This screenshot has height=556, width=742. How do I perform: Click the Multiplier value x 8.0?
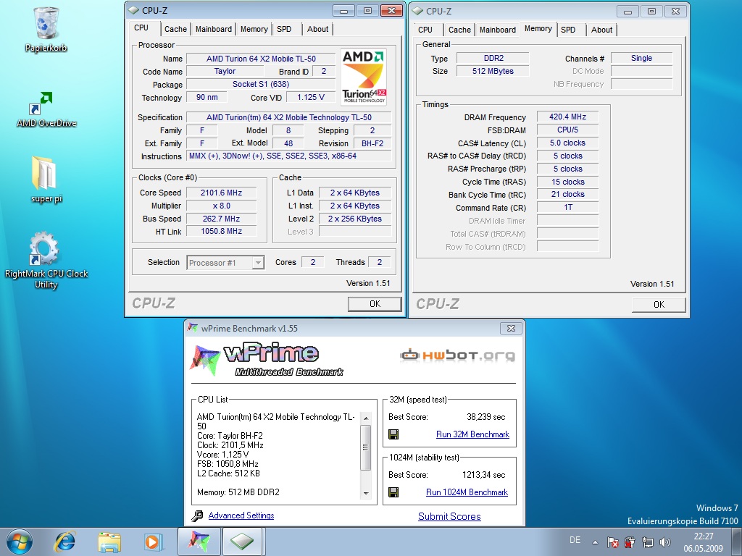click(x=221, y=206)
